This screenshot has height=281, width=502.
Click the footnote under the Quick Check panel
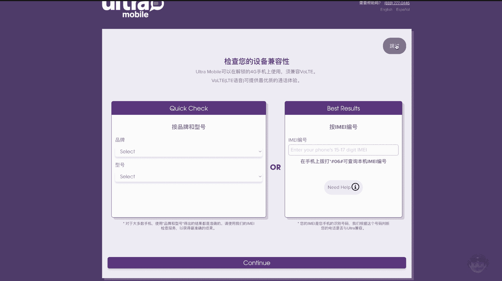(x=189, y=226)
